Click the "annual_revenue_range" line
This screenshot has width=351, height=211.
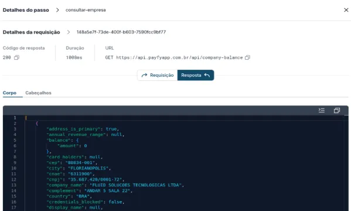(x=86, y=135)
